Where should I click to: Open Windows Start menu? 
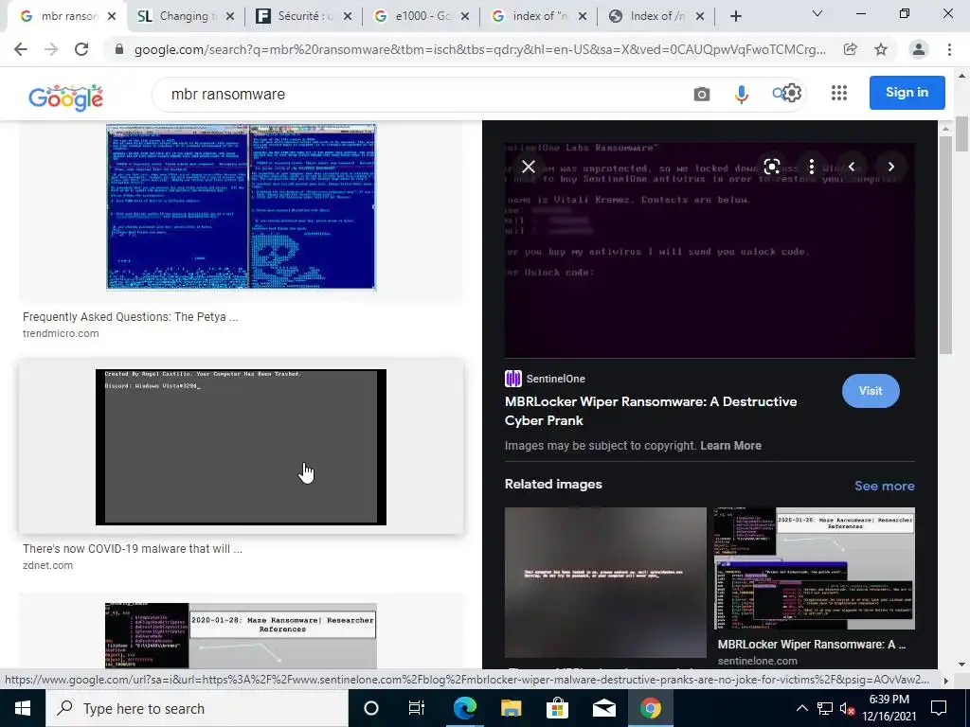pos(23,708)
